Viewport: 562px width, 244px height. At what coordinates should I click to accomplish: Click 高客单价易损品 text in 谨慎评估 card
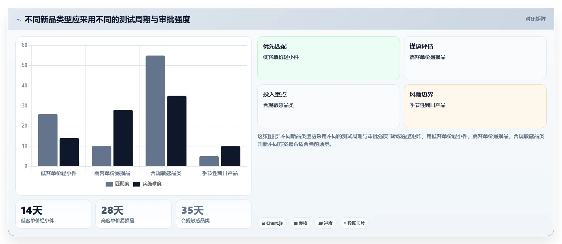[428, 57]
